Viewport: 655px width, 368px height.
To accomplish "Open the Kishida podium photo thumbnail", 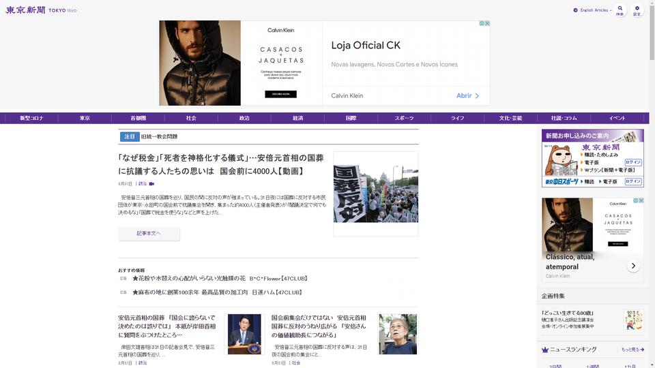I will pyautogui.click(x=244, y=334).
